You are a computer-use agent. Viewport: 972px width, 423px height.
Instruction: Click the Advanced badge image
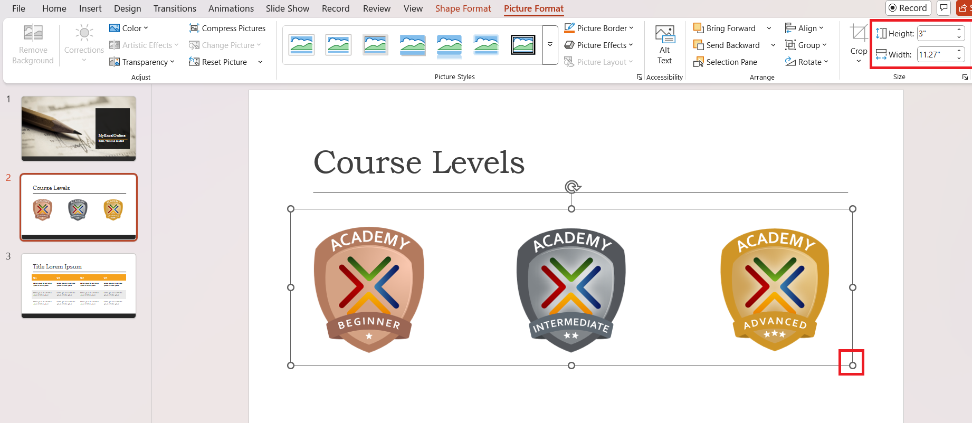click(x=775, y=290)
